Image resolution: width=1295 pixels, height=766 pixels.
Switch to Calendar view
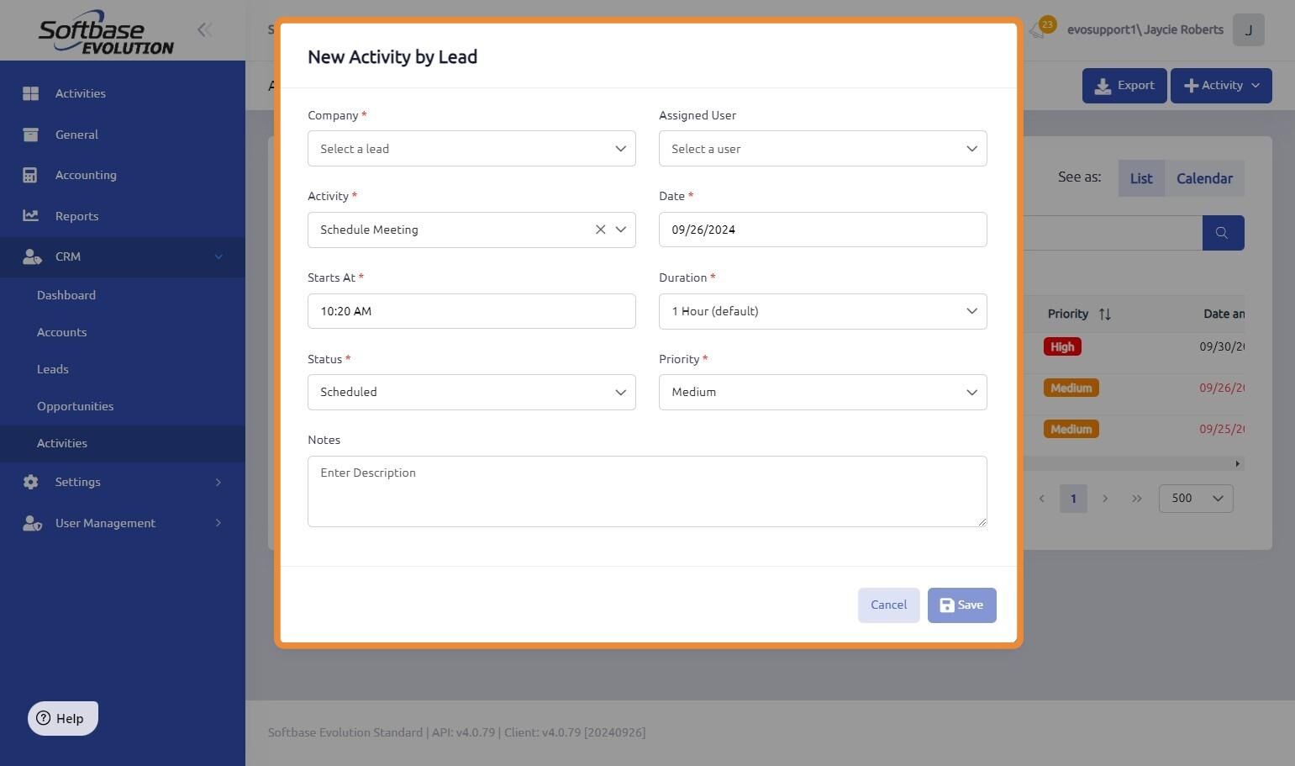(1204, 178)
